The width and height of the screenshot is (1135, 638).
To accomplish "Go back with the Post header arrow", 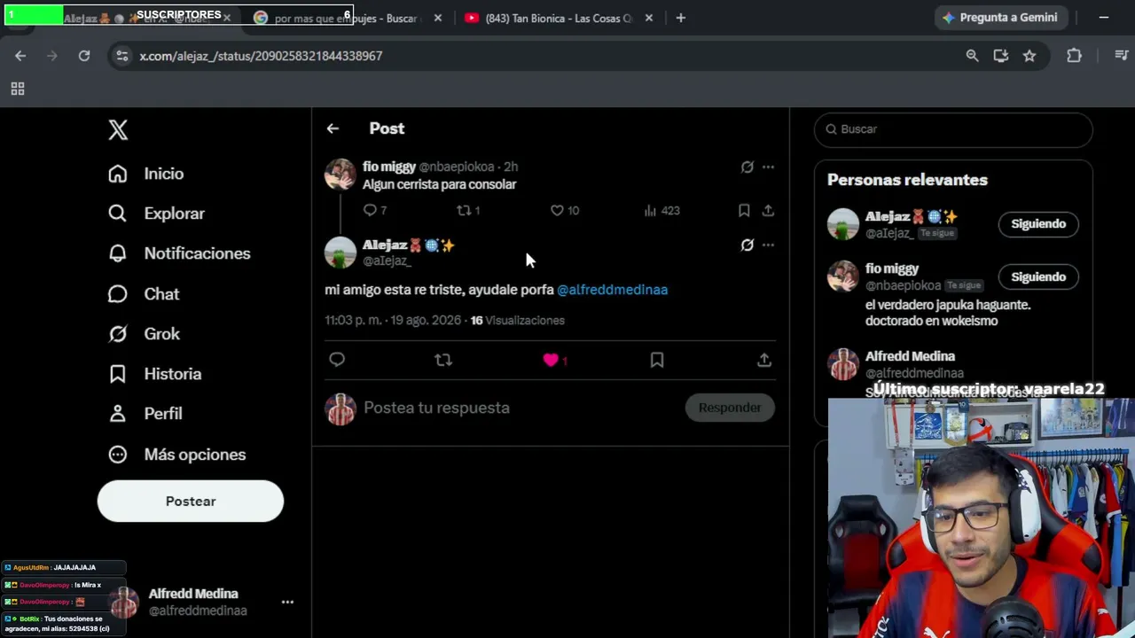I will point(333,129).
